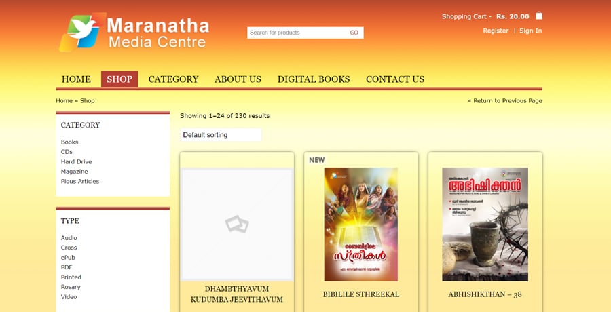Open the placeholder image for Dhambthyavum Kudumba Jeevithavum
Viewport: 611px width, 312px height.
(237, 225)
